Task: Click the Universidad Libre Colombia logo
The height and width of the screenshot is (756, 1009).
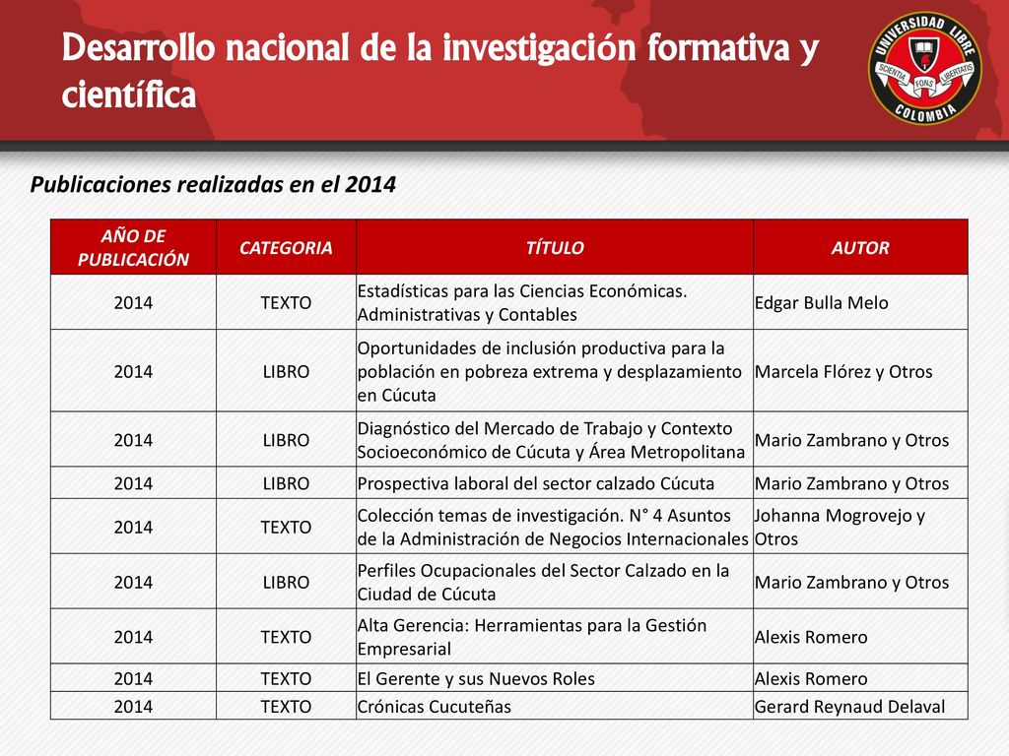Action: click(x=924, y=68)
